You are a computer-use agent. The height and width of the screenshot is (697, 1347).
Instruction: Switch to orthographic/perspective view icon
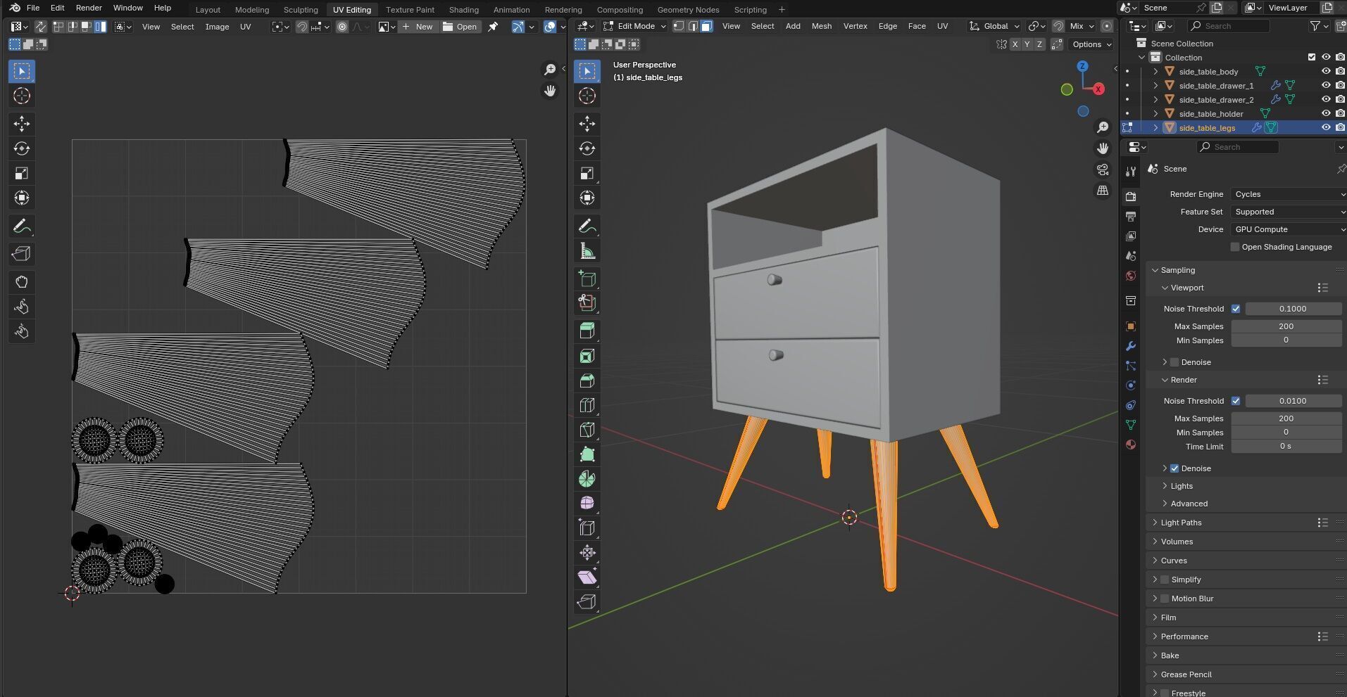coord(1103,191)
